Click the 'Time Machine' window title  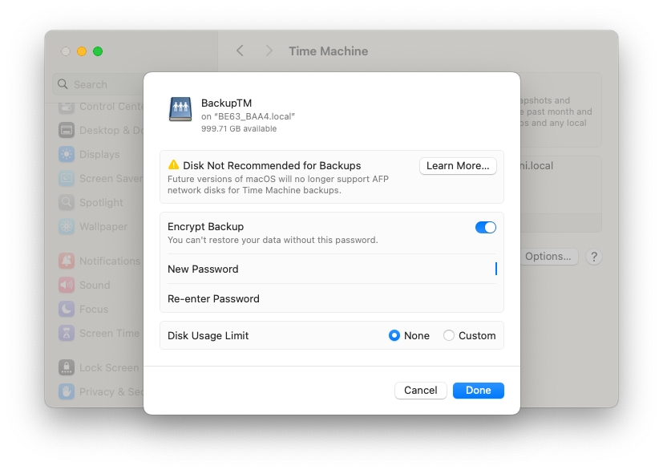click(329, 51)
